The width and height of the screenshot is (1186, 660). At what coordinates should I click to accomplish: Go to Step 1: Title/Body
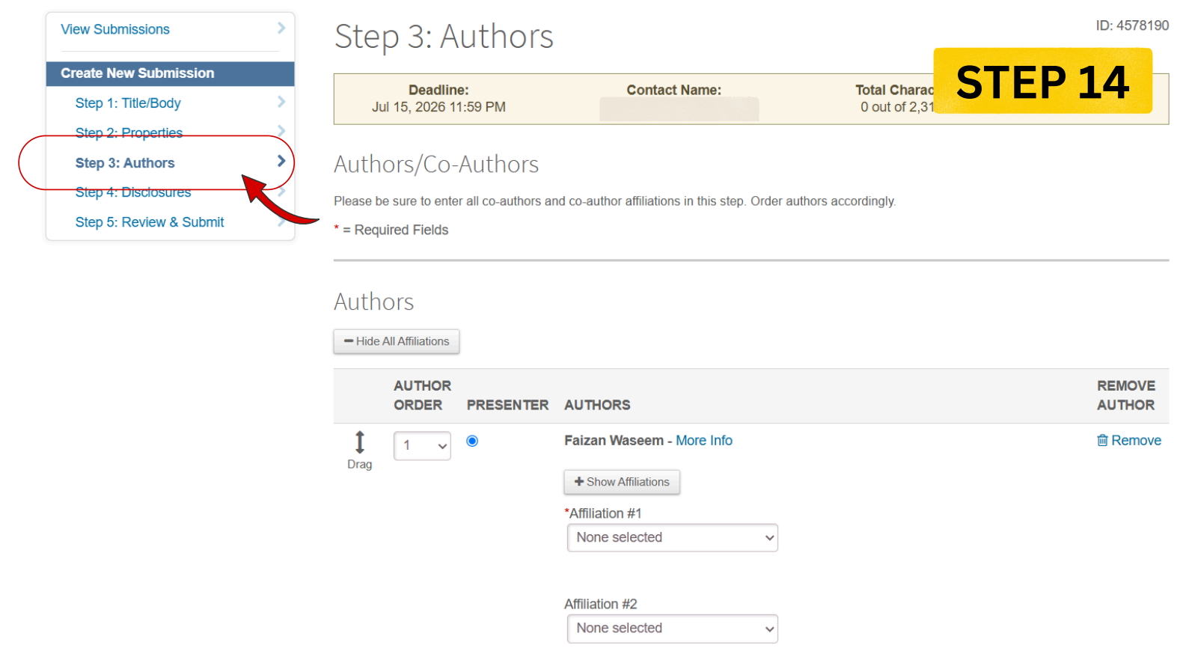point(128,103)
